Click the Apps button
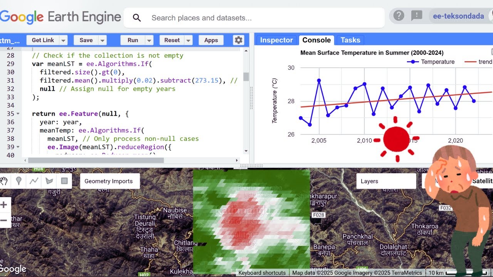 (211, 40)
